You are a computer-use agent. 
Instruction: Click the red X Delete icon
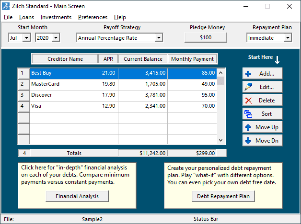tap(248, 101)
